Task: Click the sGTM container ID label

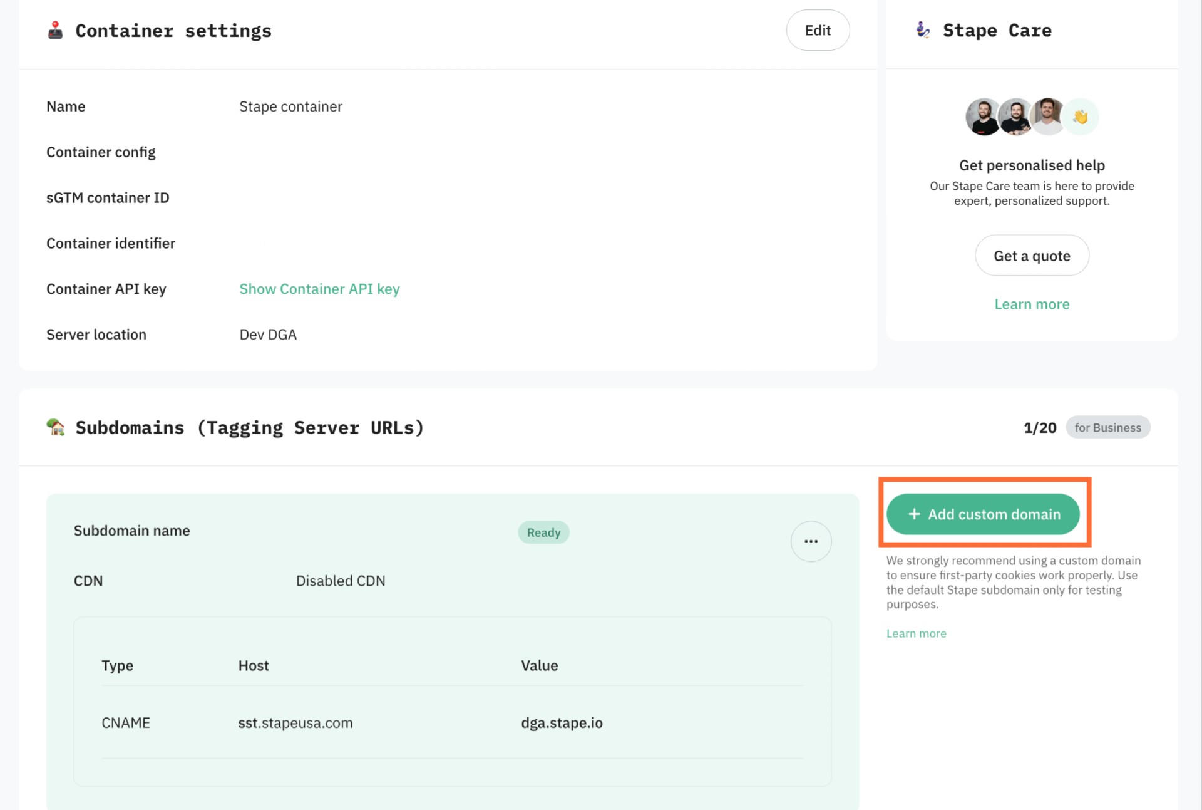Action: point(108,198)
